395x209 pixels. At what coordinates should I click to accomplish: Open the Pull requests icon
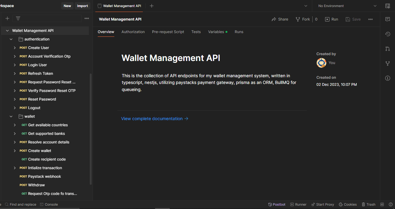point(388,49)
